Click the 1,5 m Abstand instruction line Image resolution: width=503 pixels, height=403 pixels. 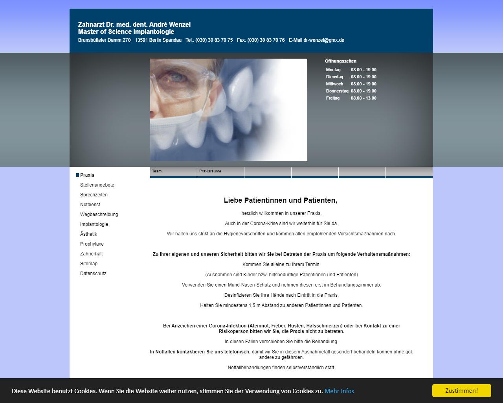click(x=281, y=305)
